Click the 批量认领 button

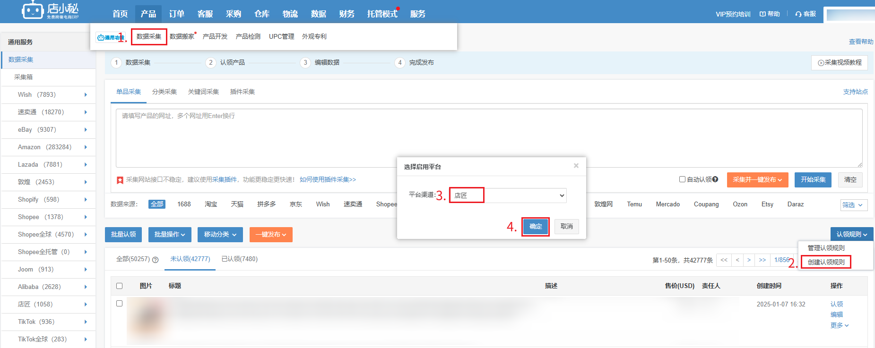click(x=123, y=235)
